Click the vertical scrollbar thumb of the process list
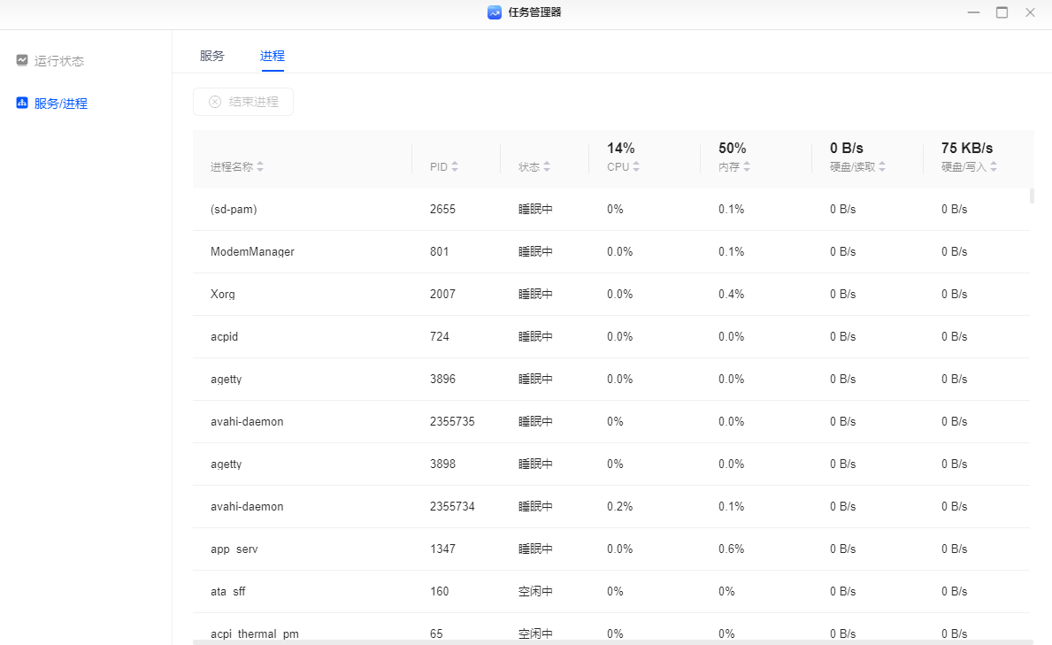Viewport: 1052px width, 645px height. coord(1032,196)
